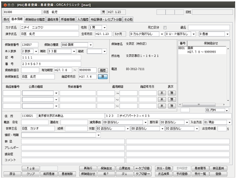Open the 特記事項・レセプト分割 tab
Image resolution: width=244 pixels, height=184 pixels.
pos(106,19)
